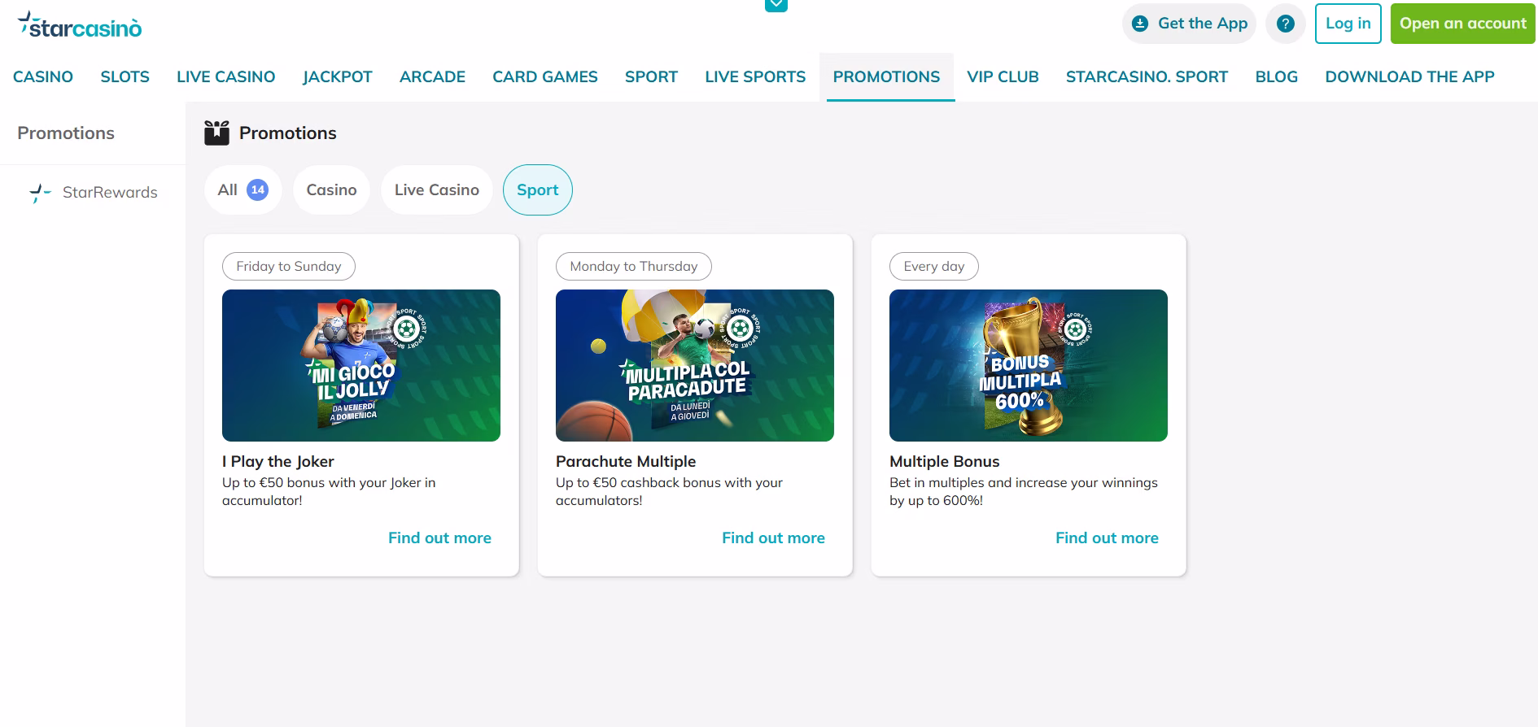Click DOWNLOAD THE APP nav item
This screenshot has height=727, width=1538.
tap(1409, 76)
